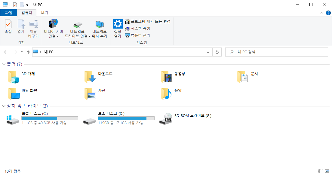The width and height of the screenshot is (332, 175).
Task: Click 프로그램 제거 또는 변경
Action: 148,21
